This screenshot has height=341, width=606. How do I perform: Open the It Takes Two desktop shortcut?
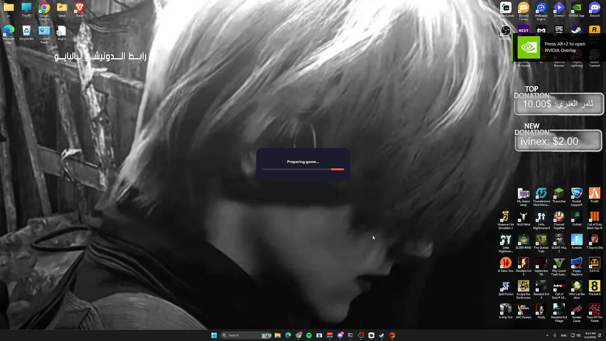coord(506,265)
